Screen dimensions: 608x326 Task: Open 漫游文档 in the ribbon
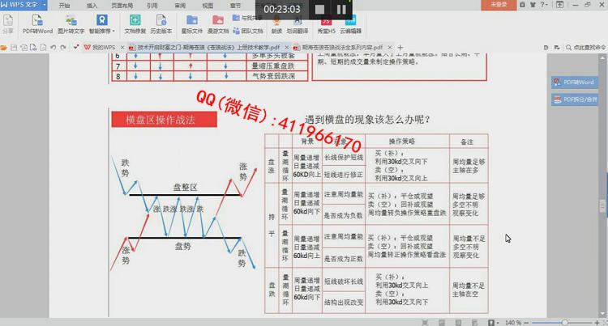pos(219,22)
